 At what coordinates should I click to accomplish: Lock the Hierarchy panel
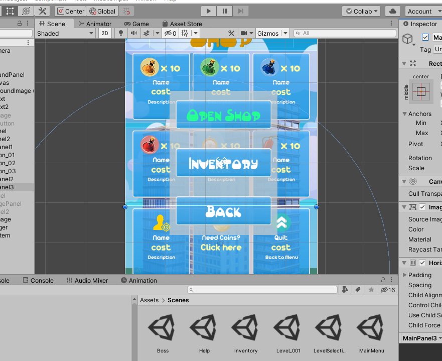[x=20, y=23]
